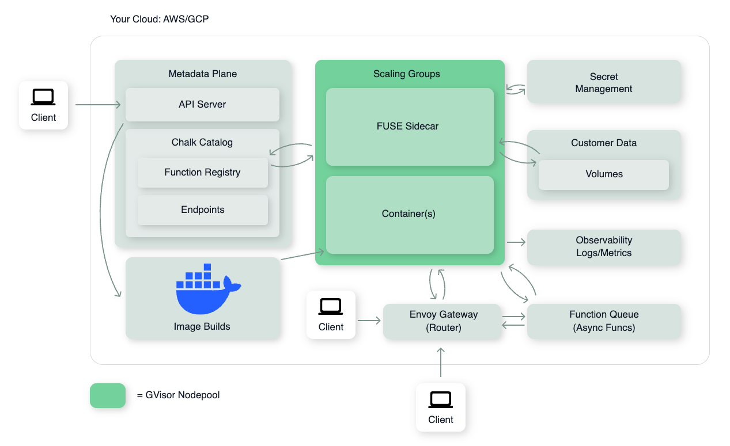Image resolution: width=730 pixels, height=446 pixels.
Task: Click the "= GVisor Nodepool" legend text
Action: 179,395
